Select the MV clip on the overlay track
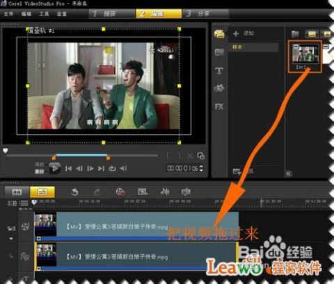334x284 pixels. (x=136, y=256)
